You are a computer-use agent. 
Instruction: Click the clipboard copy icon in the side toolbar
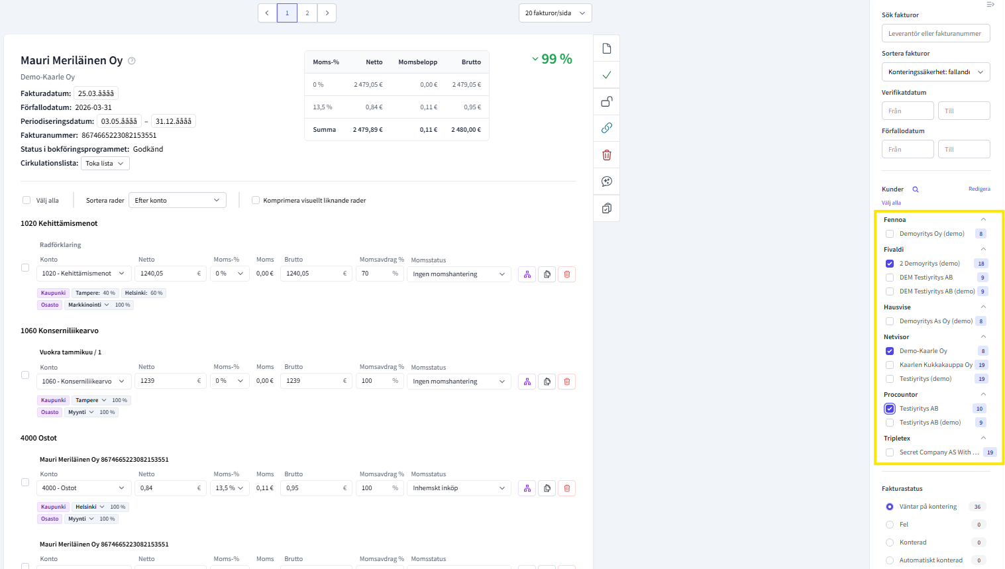point(606,208)
